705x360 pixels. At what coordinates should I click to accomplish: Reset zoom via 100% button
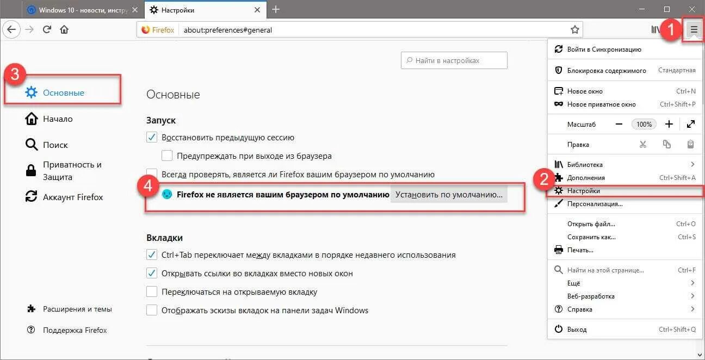644,124
